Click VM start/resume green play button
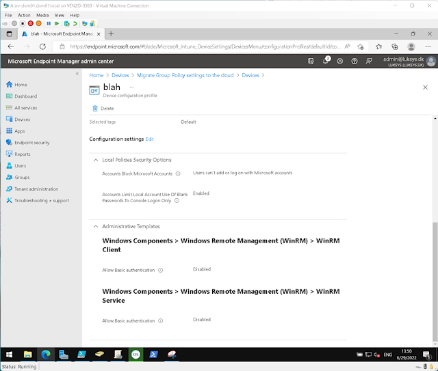 pyautogui.click(x=57, y=23)
